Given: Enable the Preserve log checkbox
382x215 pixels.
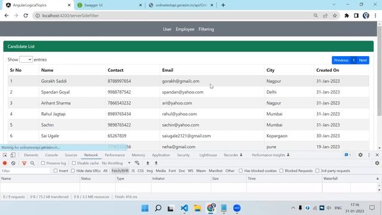Looking at the screenshot, I should click(43, 163).
